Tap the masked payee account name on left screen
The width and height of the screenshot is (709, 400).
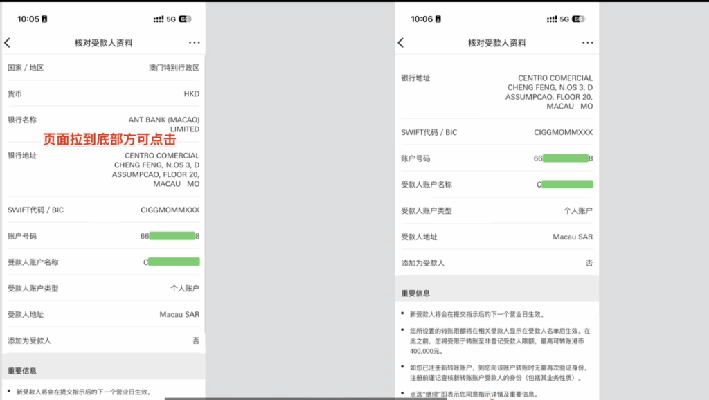172,262
